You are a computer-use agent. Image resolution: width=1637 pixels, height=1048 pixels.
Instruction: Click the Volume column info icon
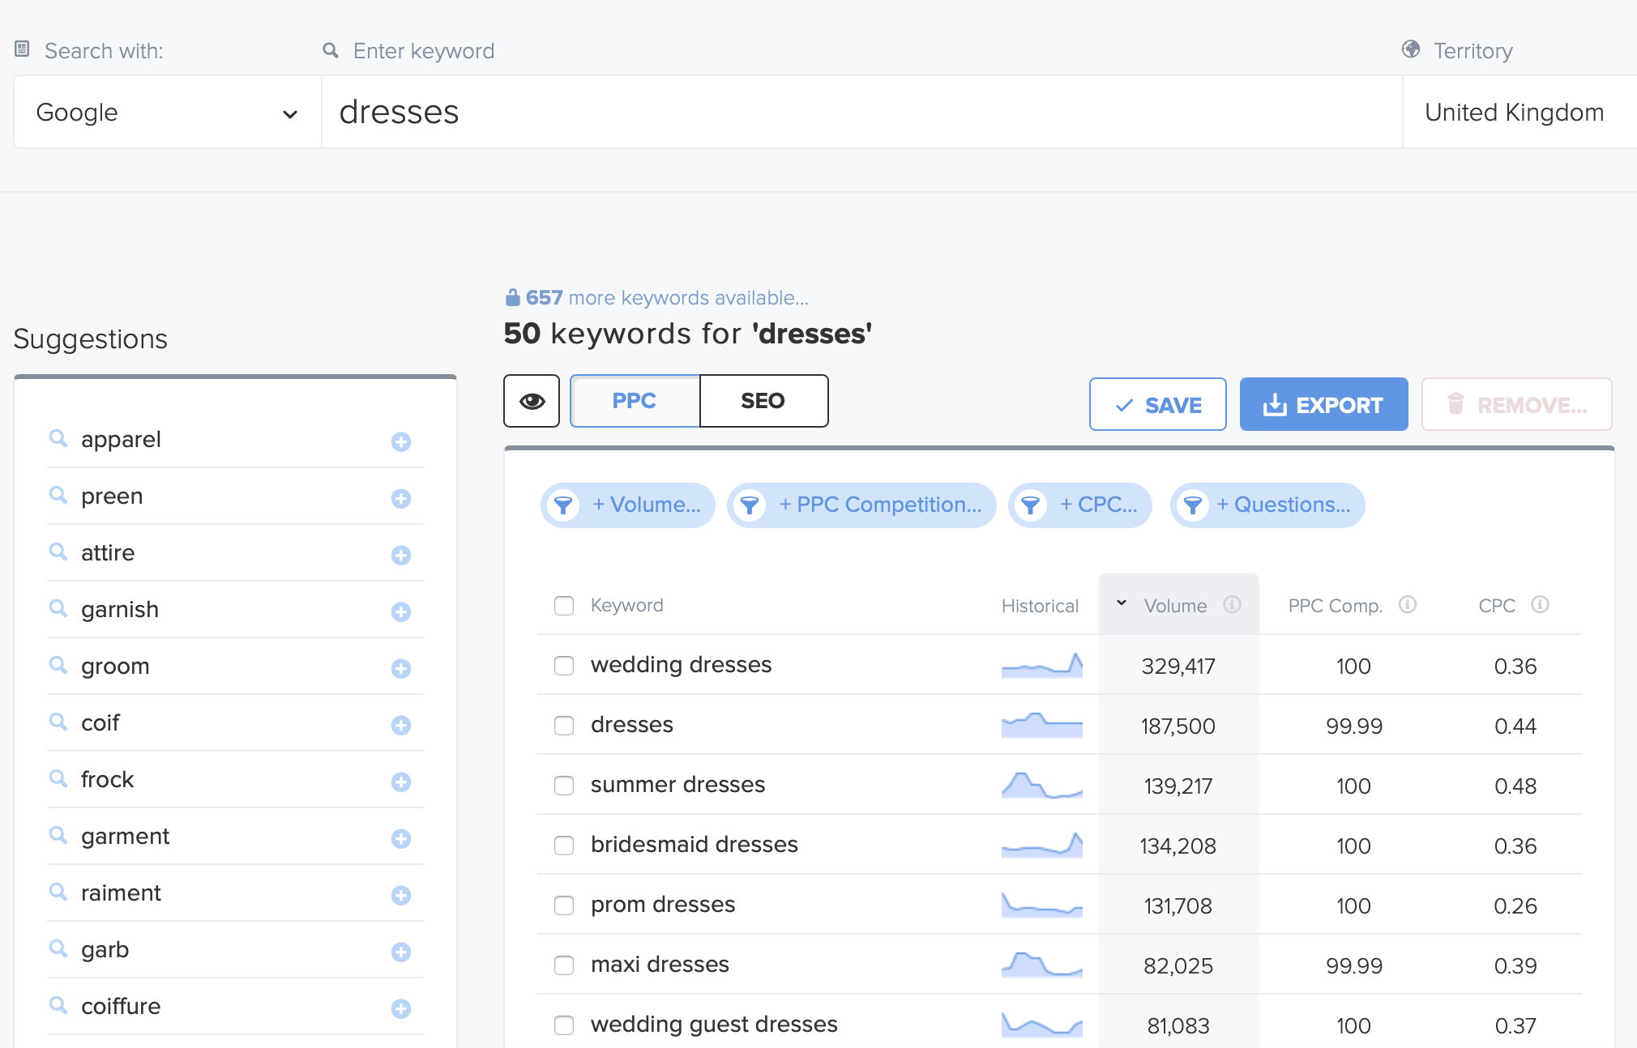[x=1232, y=604]
